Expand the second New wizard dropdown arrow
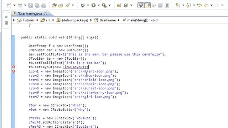Viewport: 228px width, 128px height. coord(25,5)
